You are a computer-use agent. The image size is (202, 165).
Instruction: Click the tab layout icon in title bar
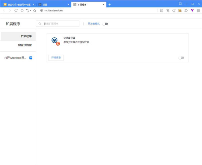coord(180,4)
